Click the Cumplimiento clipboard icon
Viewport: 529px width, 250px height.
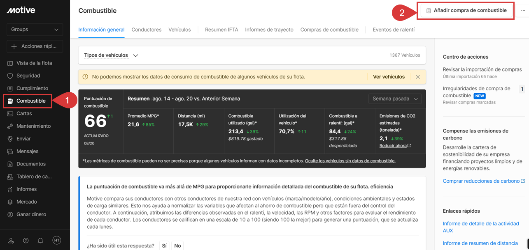tap(10, 88)
